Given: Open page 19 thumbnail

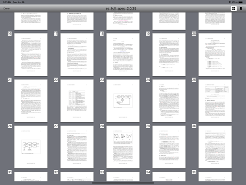Looking at the screenshot, I should pos(169,55).
